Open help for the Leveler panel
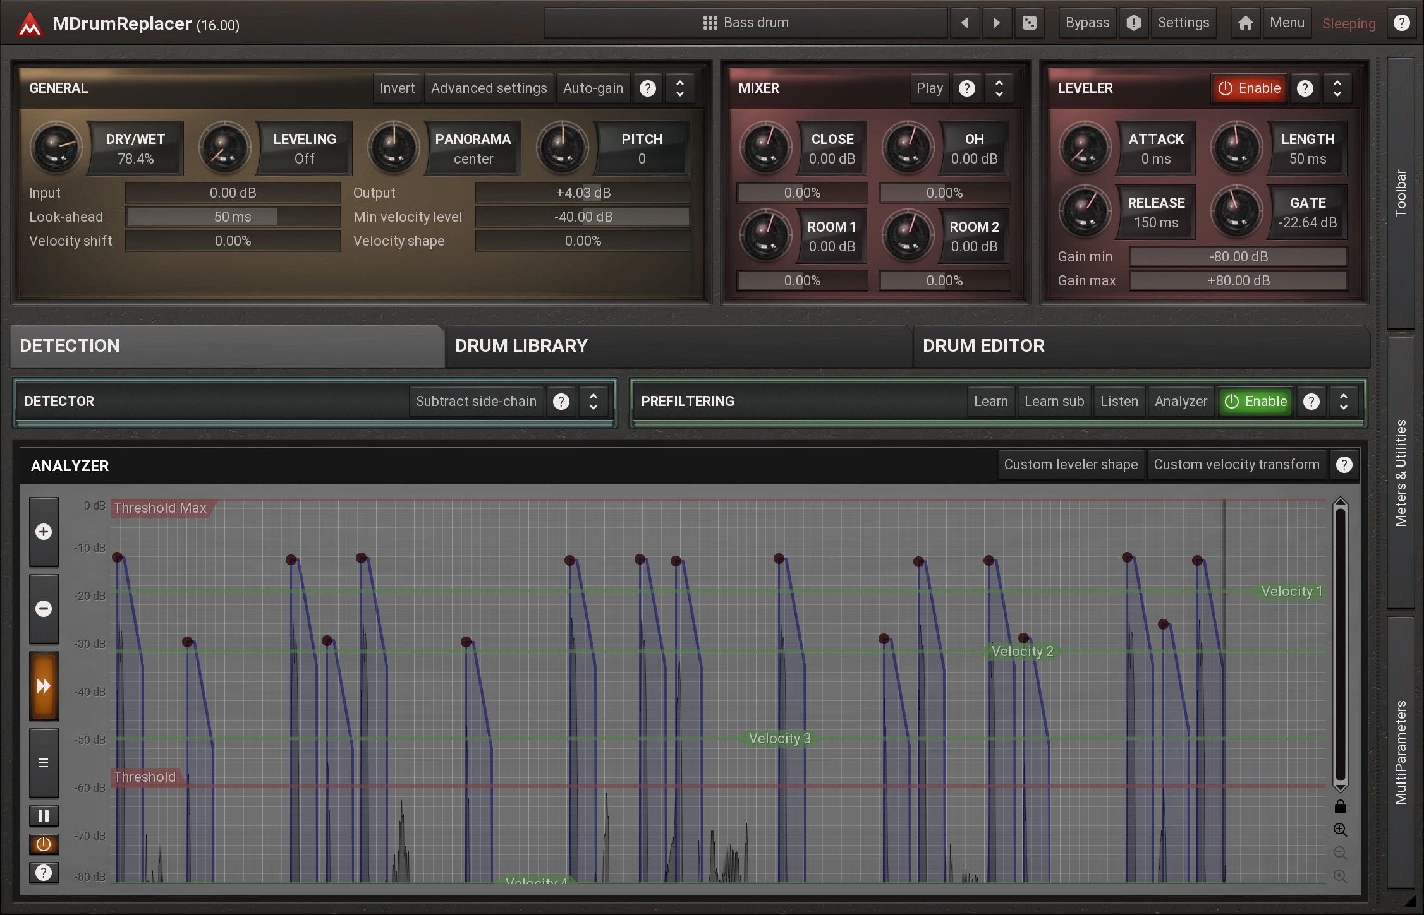This screenshot has height=915, width=1424. point(1305,88)
